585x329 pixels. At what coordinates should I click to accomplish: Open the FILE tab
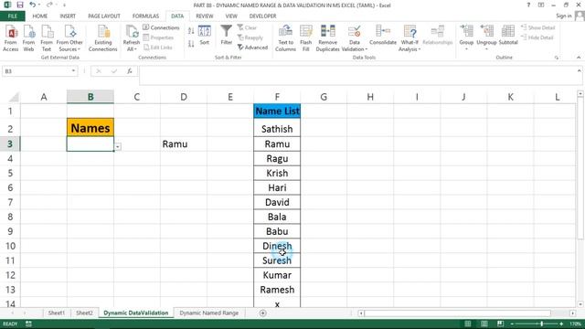click(12, 16)
